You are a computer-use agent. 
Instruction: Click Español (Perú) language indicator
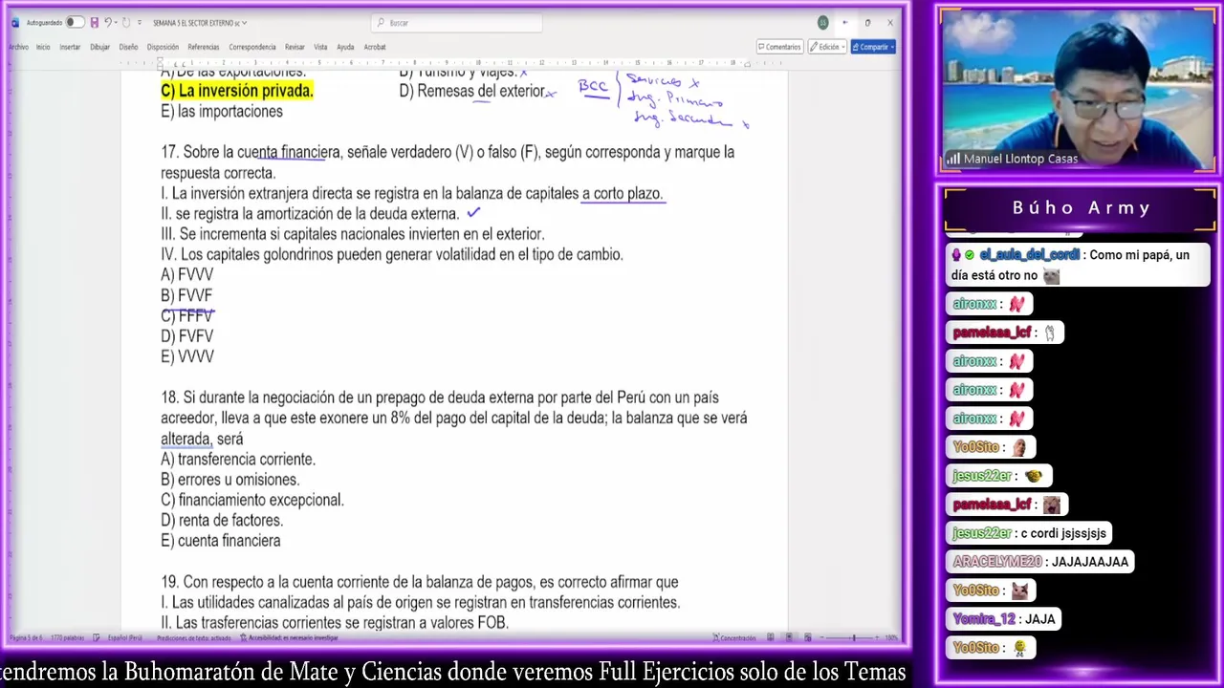(x=125, y=637)
